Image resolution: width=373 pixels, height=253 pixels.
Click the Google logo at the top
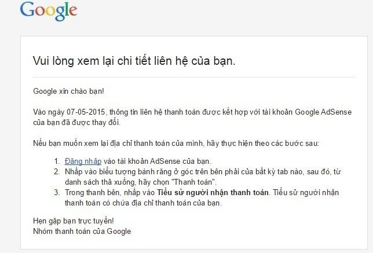tap(49, 11)
